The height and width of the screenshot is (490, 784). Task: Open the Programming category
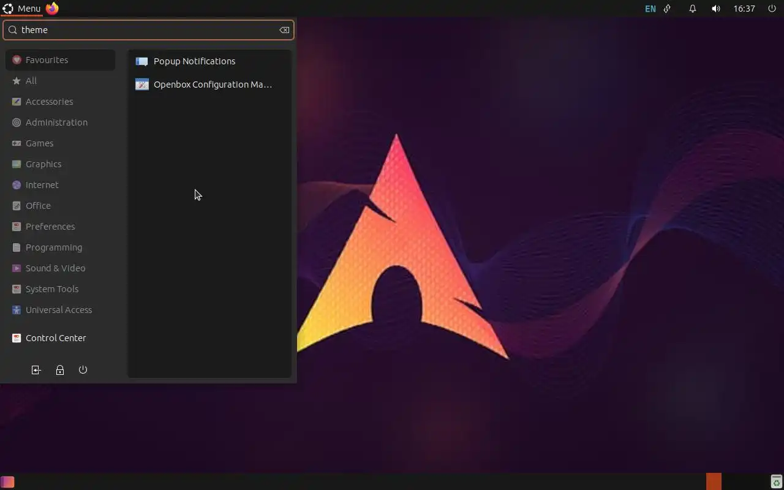[x=60, y=247]
